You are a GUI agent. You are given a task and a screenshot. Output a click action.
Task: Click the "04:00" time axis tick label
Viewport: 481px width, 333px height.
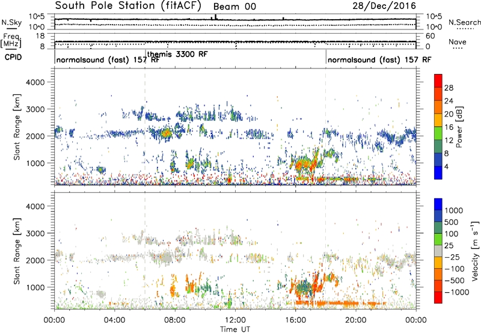pyautogui.click(x=114, y=320)
